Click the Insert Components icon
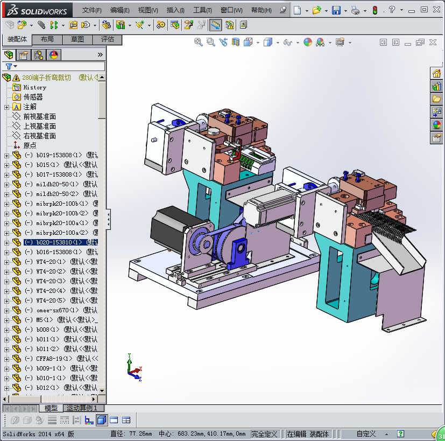The image size is (445, 441). click(x=22, y=25)
